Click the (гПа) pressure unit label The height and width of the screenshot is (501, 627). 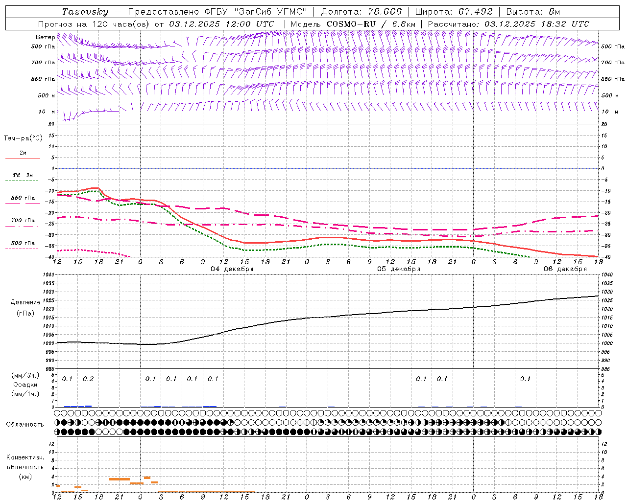pos(25,313)
